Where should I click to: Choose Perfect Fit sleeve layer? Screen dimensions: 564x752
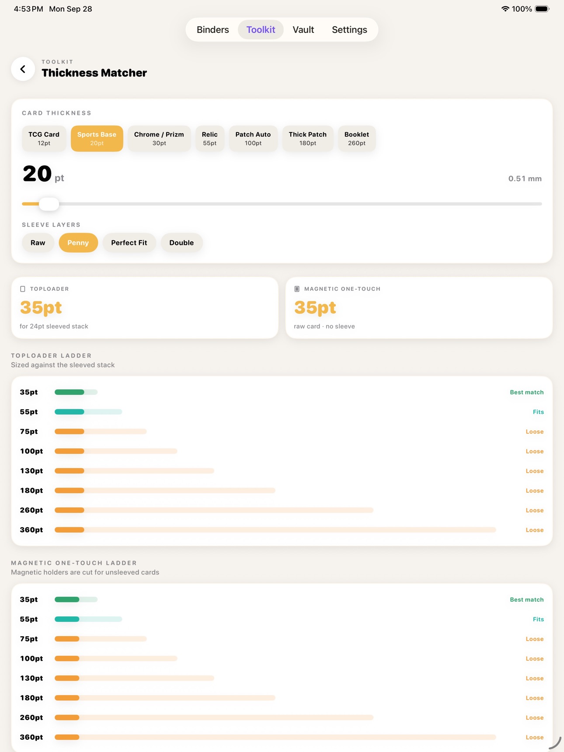coord(129,243)
